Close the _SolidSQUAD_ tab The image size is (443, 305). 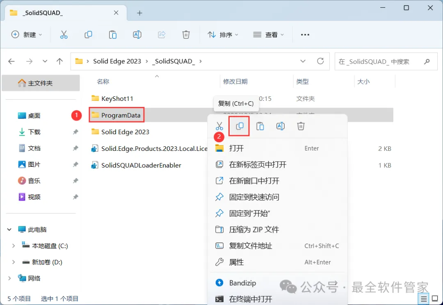coord(116,13)
